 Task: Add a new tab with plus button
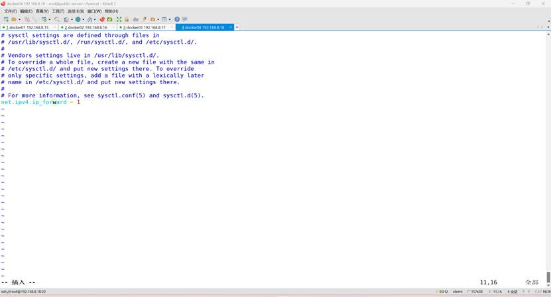pyautogui.click(x=237, y=27)
